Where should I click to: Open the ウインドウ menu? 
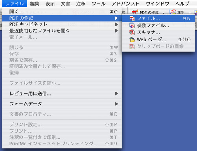click(157, 4)
